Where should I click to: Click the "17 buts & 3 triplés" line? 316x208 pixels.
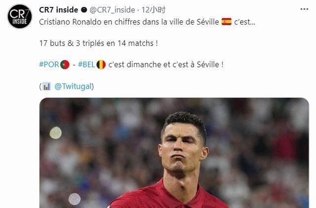coord(99,43)
